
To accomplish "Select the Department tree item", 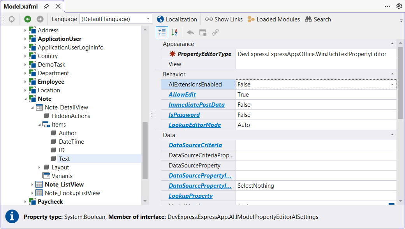I will point(53,73).
